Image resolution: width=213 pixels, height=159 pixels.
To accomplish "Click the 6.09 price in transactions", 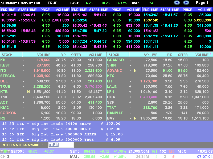I will 188,20.
